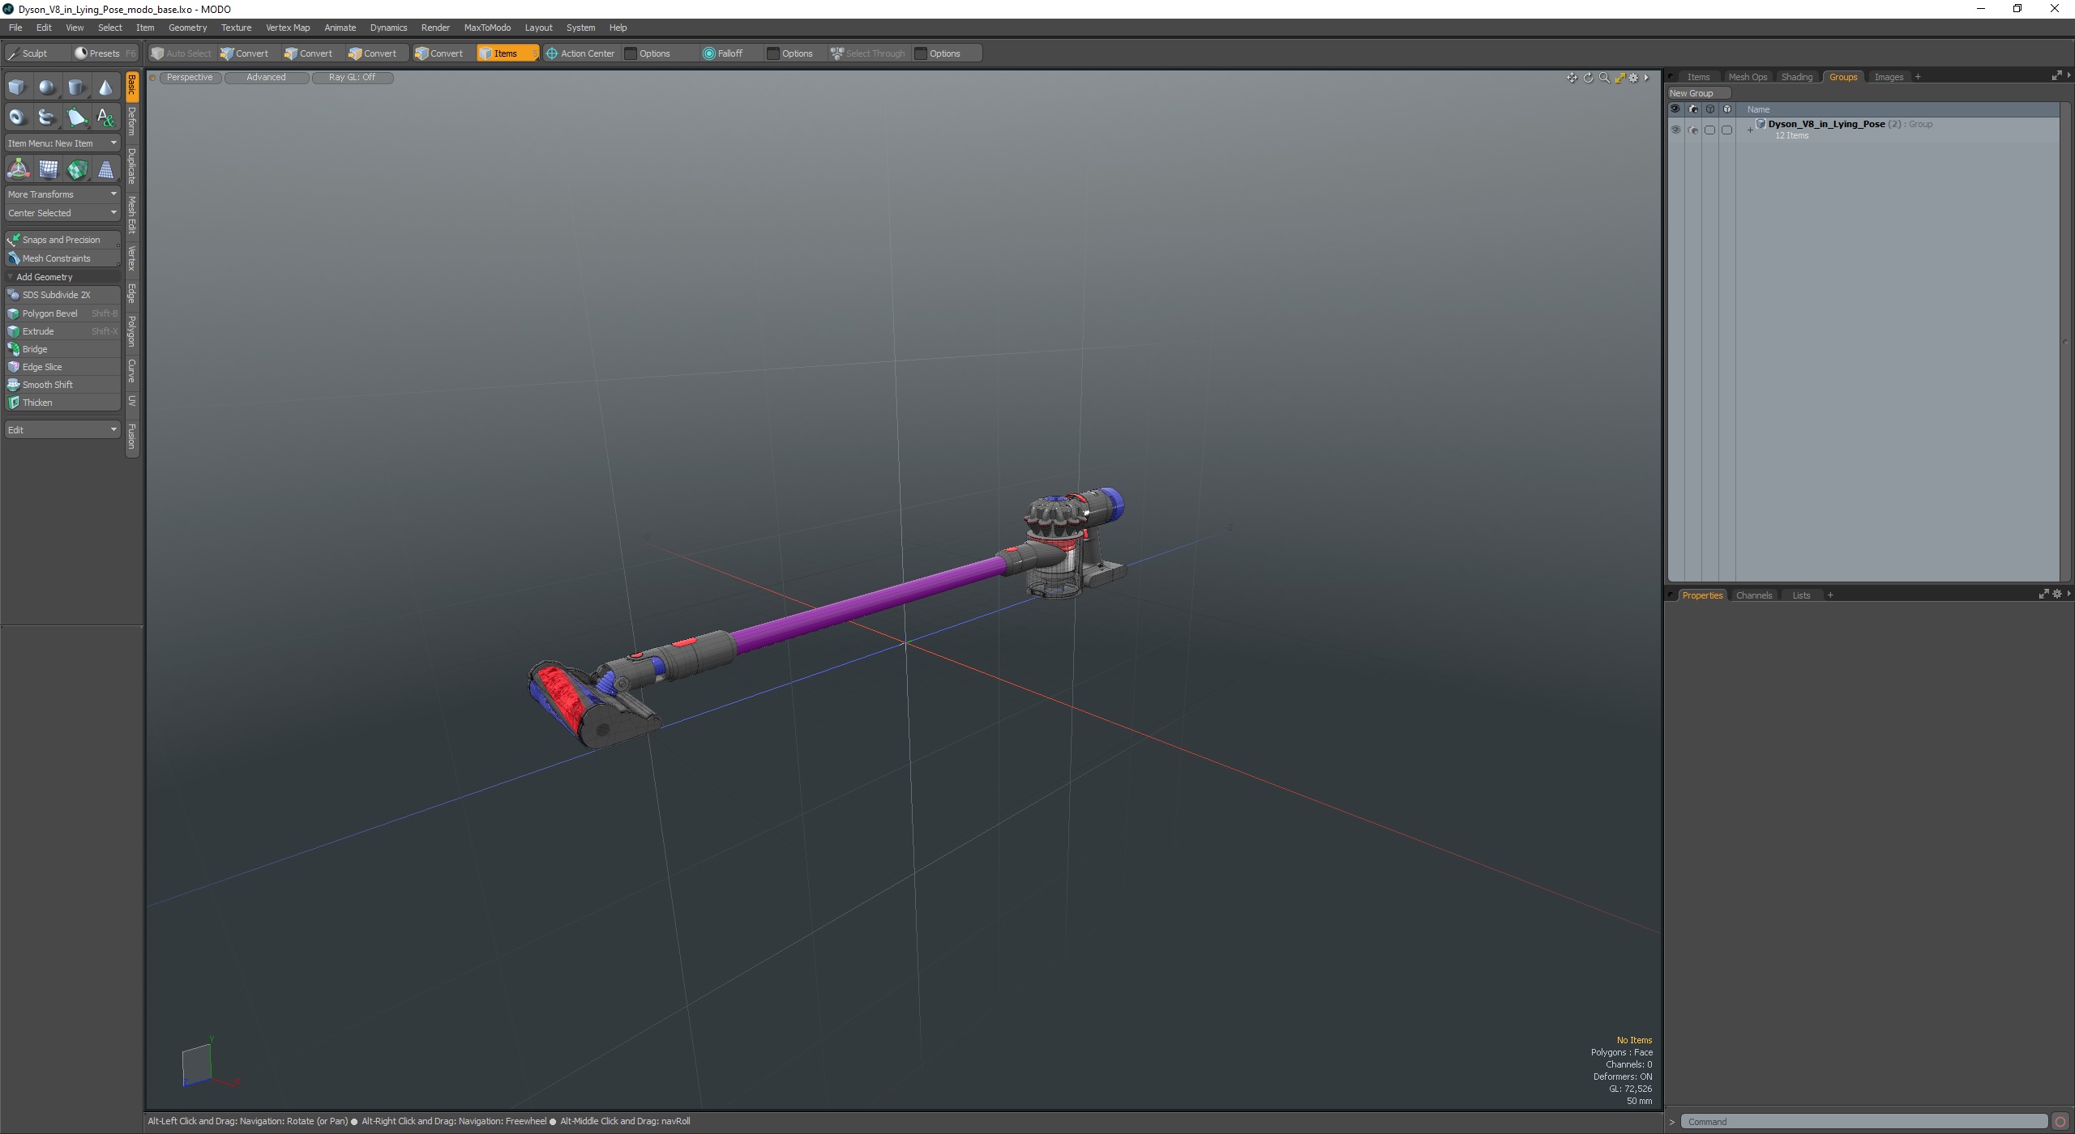Image resolution: width=2075 pixels, height=1134 pixels.
Task: Switch to the Mesh Ops tab
Action: 1747,77
